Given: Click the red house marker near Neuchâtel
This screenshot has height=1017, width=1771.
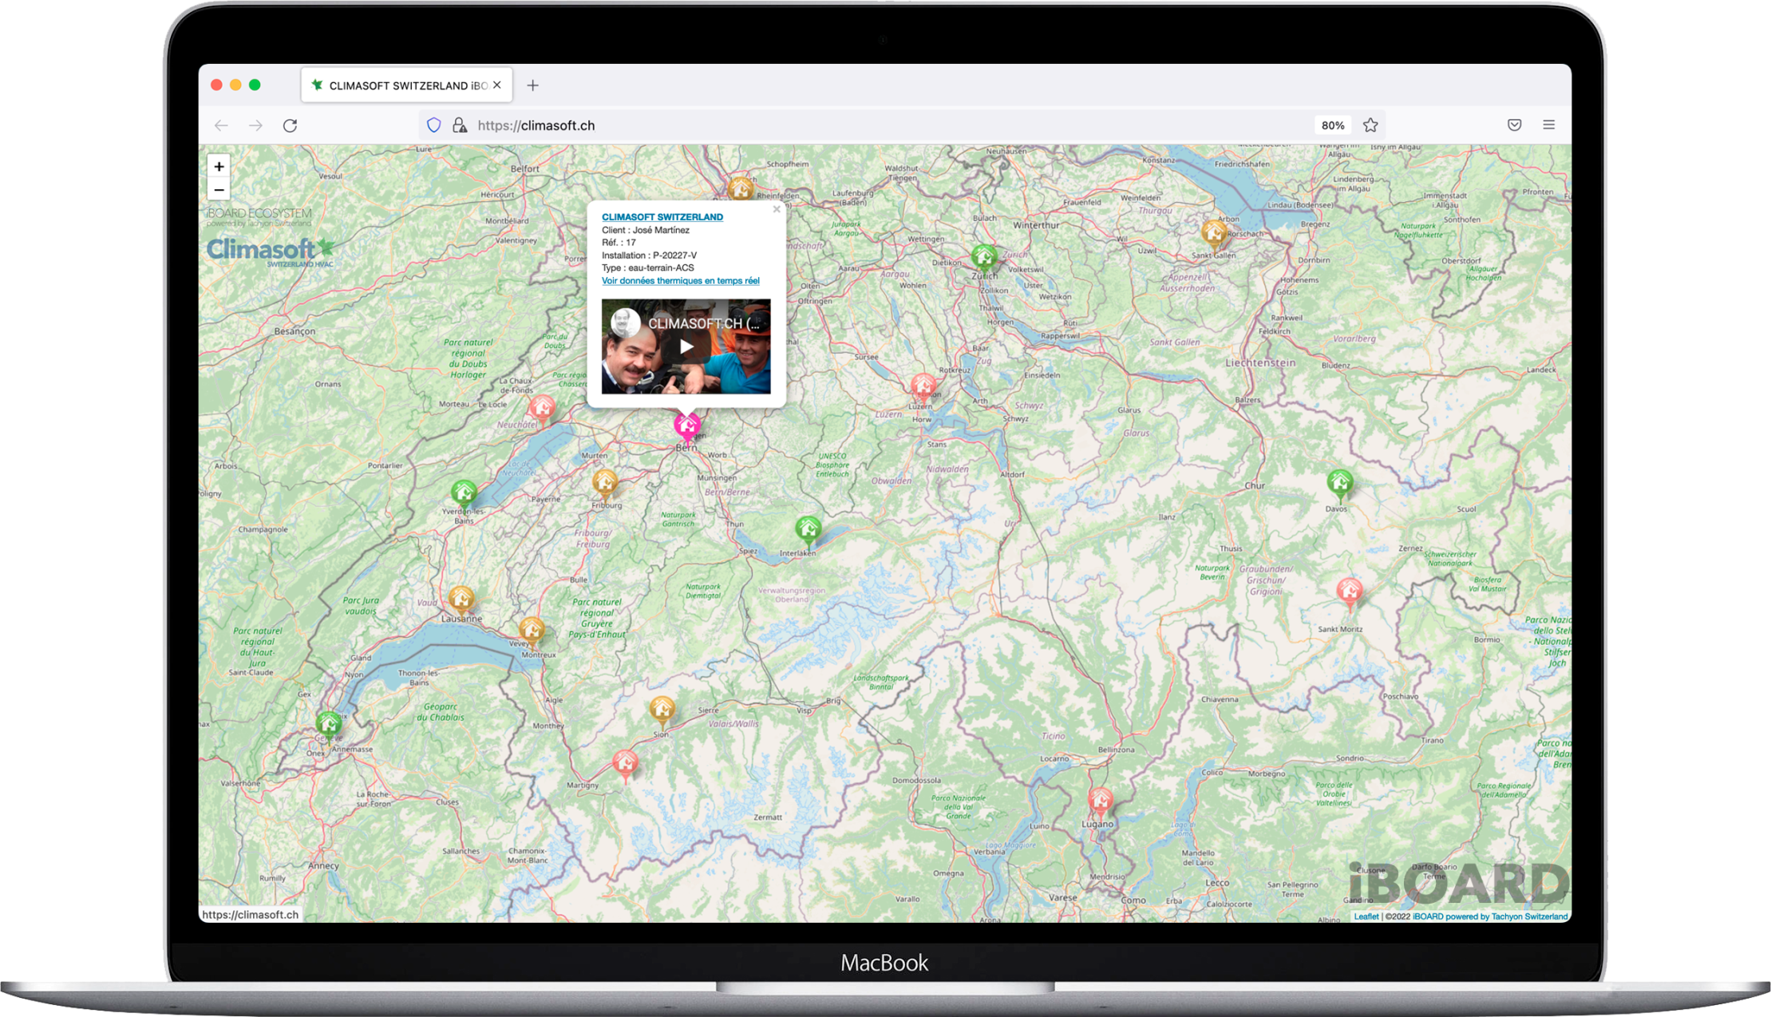Looking at the screenshot, I should pyautogui.click(x=542, y=409).
